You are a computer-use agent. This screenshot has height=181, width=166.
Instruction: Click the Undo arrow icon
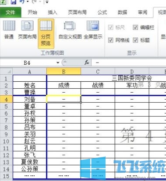(22, 2)
